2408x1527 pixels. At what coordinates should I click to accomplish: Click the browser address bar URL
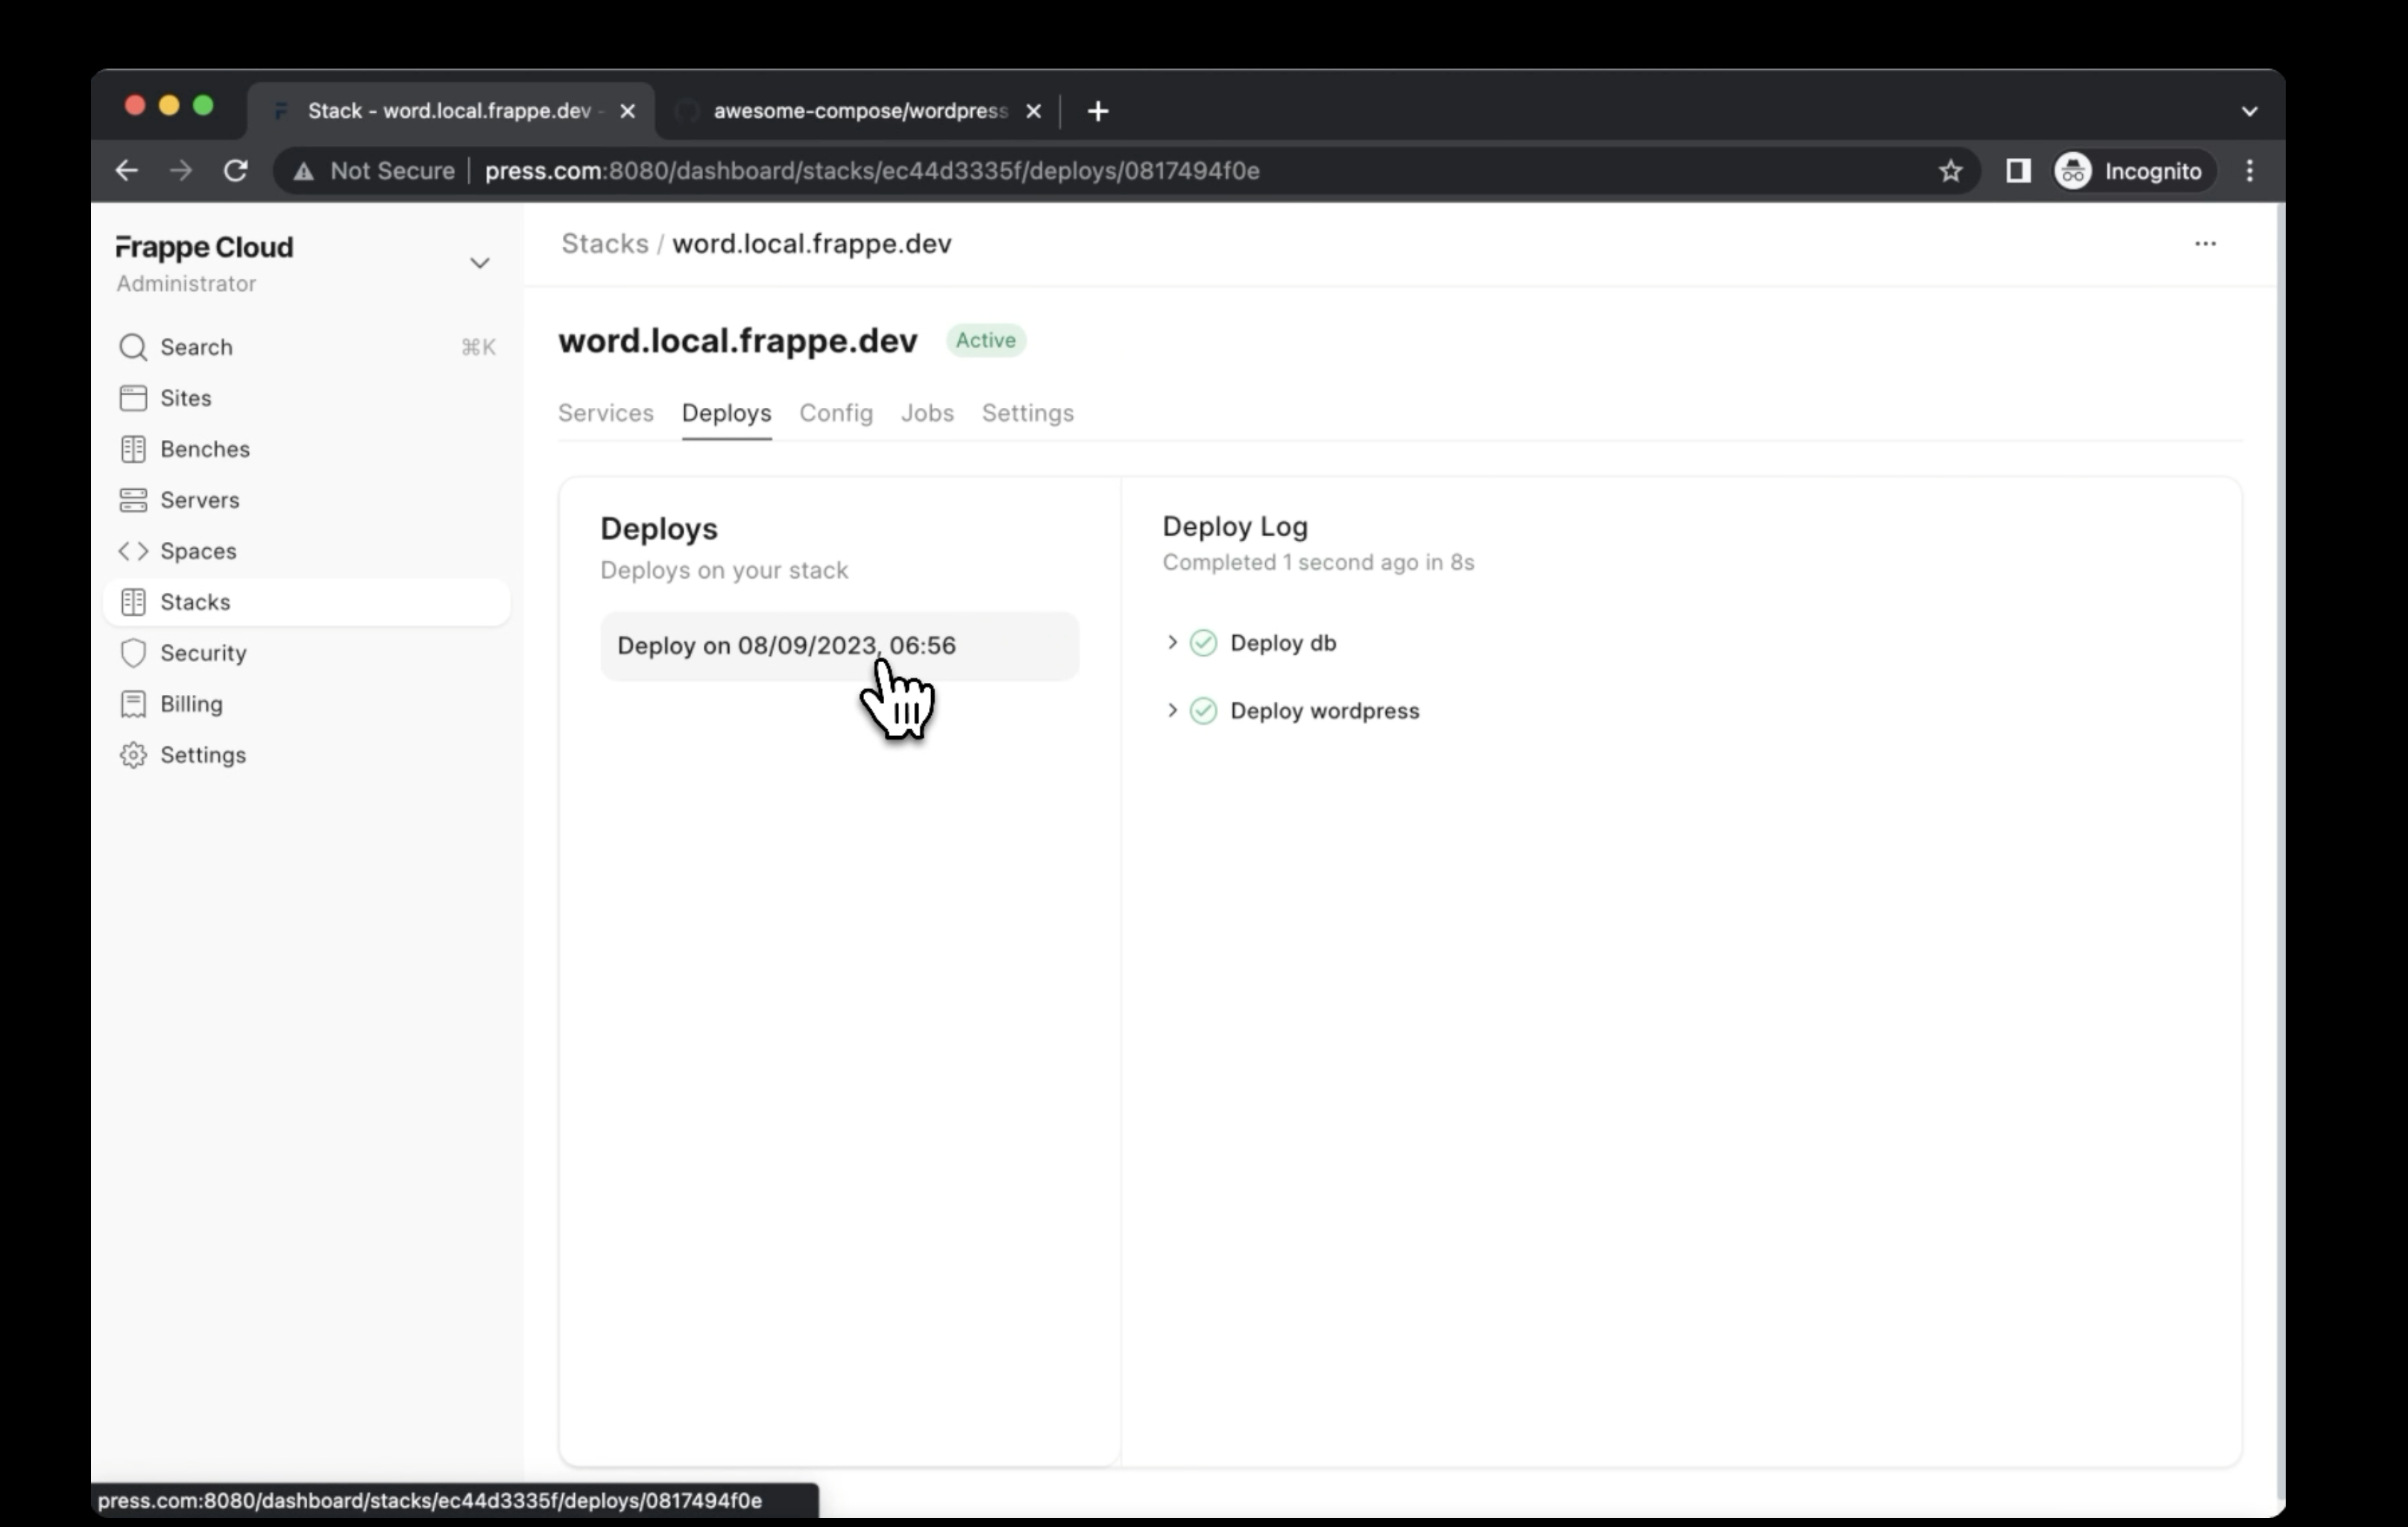click(x=872, y=171)
